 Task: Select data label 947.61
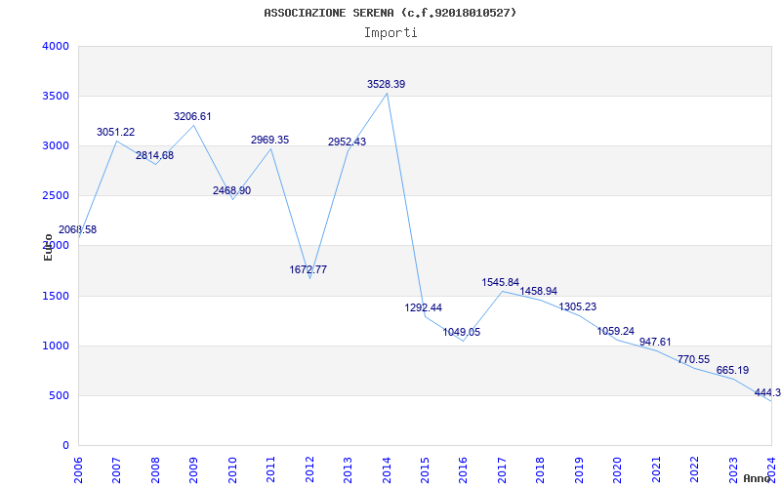pos(655,343)
